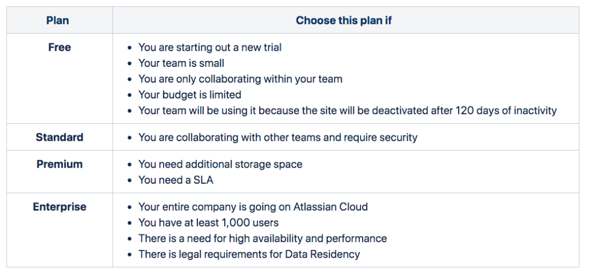Click the Data Residency legal requirements bullet

point(249,254)
